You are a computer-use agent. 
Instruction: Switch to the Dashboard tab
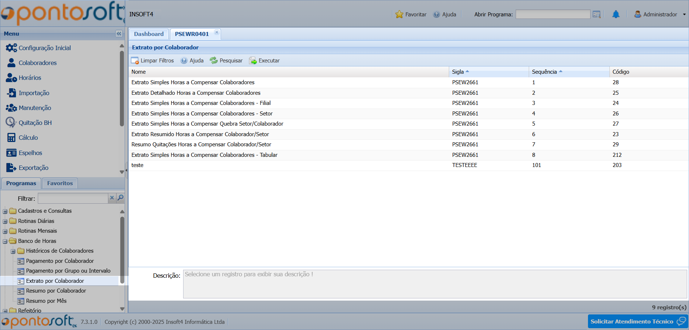149,34
